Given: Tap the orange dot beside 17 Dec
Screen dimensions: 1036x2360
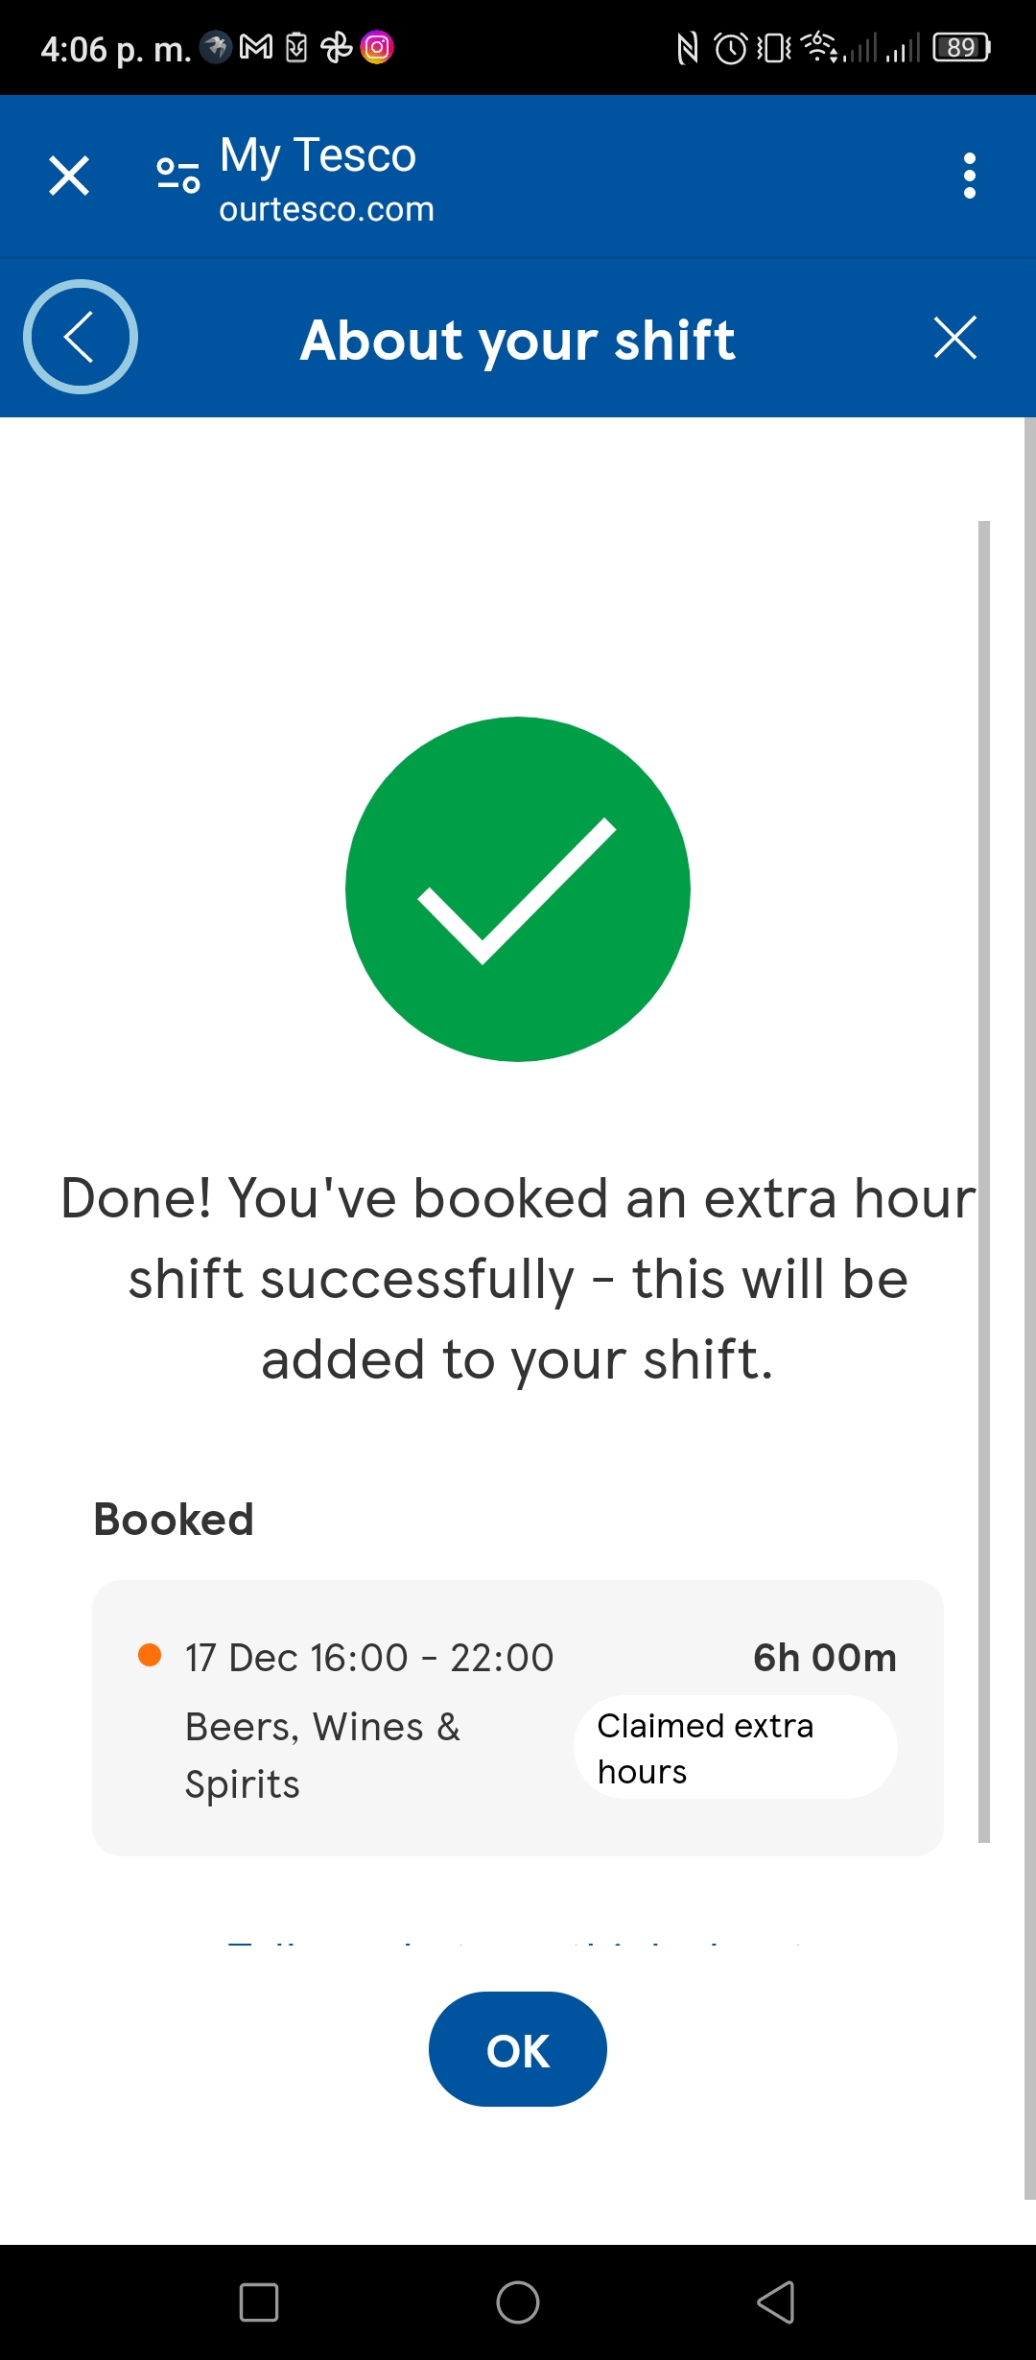Looking at the screenshot, I should click(x=150, y=1655).
